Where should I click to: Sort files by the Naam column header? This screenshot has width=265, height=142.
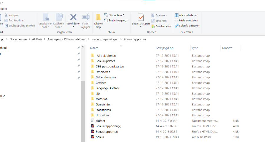click(94, 48)
